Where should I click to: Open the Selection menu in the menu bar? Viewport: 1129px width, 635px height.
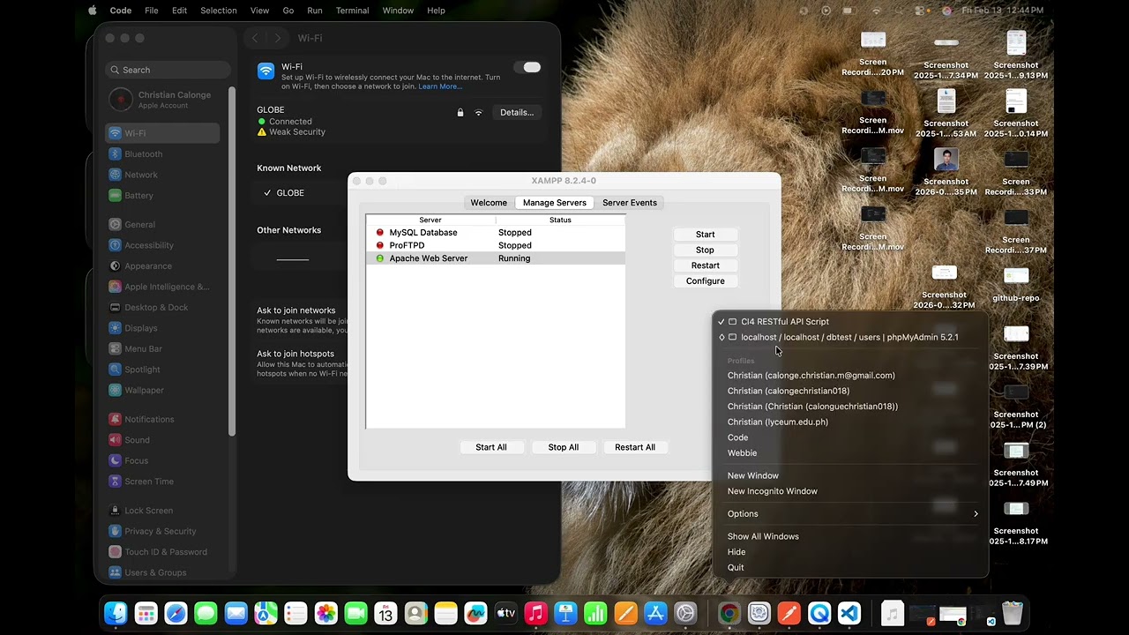pos(219,11)
